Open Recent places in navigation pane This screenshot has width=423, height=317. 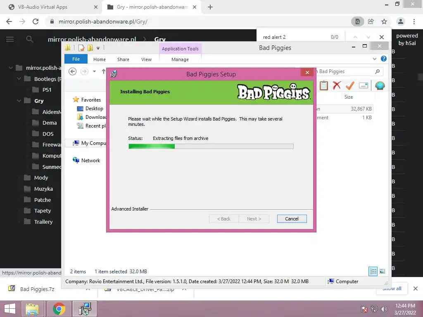point(91,125)
